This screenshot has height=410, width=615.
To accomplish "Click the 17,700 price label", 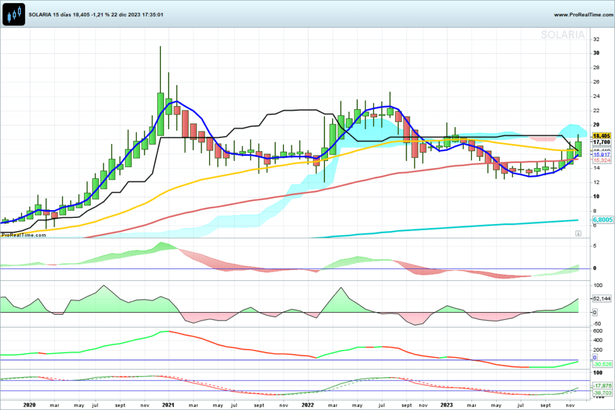I will pyautogui.click(x=602, y=142).
